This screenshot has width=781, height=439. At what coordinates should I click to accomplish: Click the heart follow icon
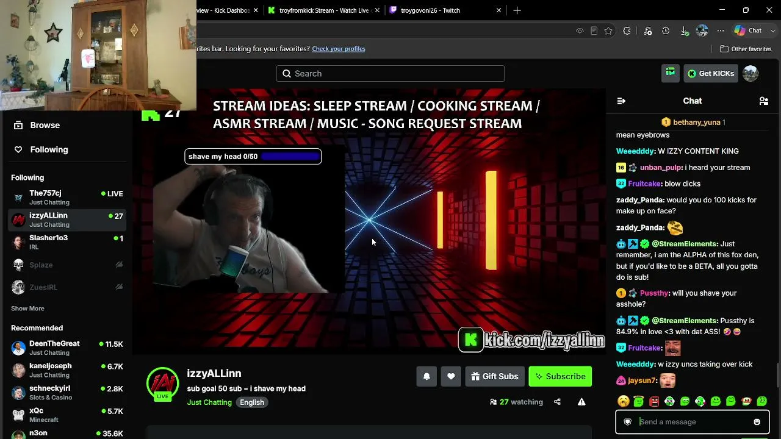451,376
